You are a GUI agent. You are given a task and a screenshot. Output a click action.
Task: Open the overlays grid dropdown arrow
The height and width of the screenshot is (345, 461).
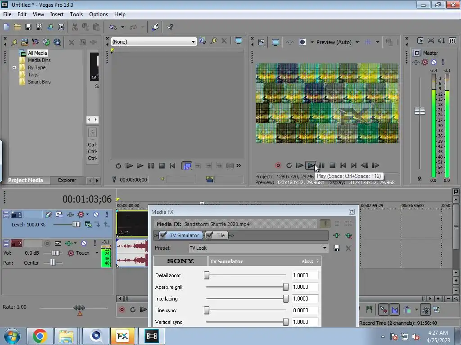click(x=377, y=42)
